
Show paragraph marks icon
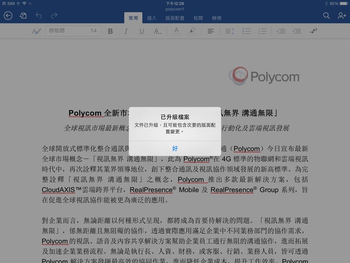click(313, 31)
